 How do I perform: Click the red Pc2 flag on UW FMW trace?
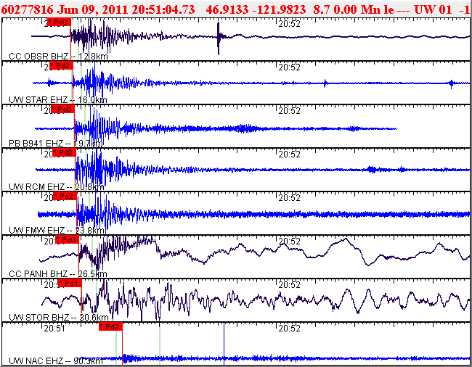tap(65, 197)
